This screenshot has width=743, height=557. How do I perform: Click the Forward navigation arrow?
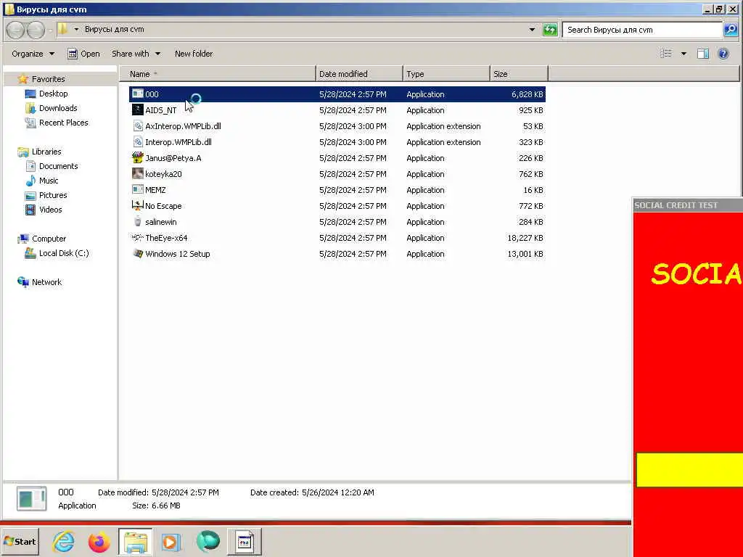coord(36,30)
